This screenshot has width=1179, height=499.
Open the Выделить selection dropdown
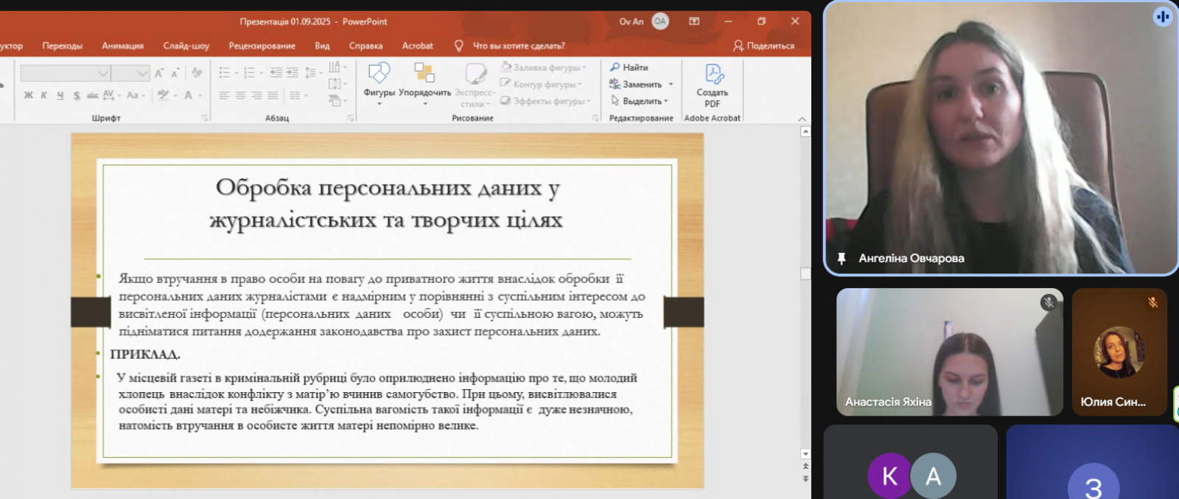(x=641, y=101)
